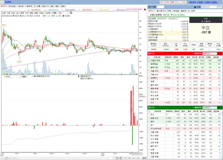The image size is (223, 160).
Task: Open 法人目標 tab in right panel
Action: pyautogui.click(x=191, y=11)
